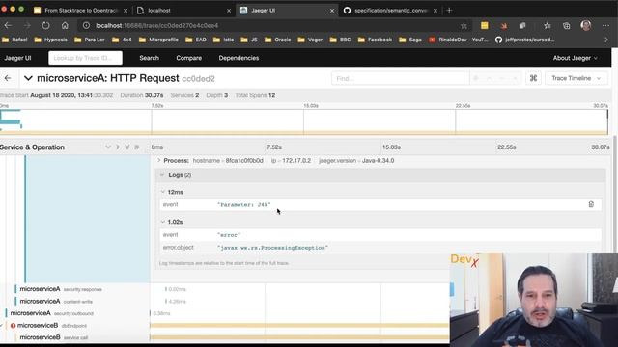Image resolution: width=618 pixels, height=347 pixels.
Task: Open the Microprofile bookmarks folder
Action: coord(158,40)
